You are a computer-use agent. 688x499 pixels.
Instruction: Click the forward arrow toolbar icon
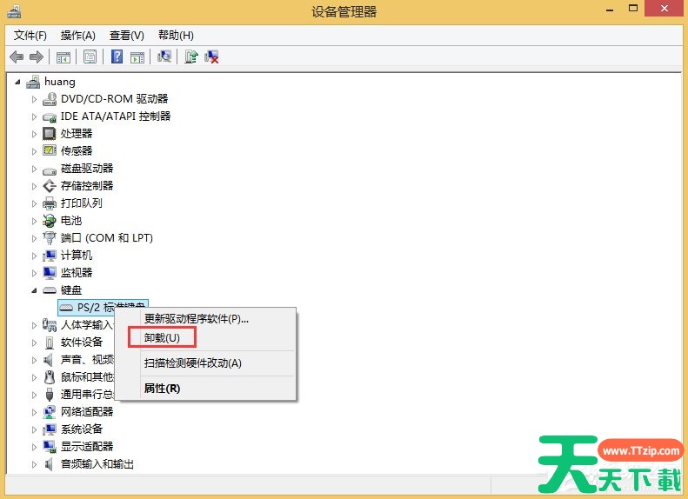click(37, 57)
